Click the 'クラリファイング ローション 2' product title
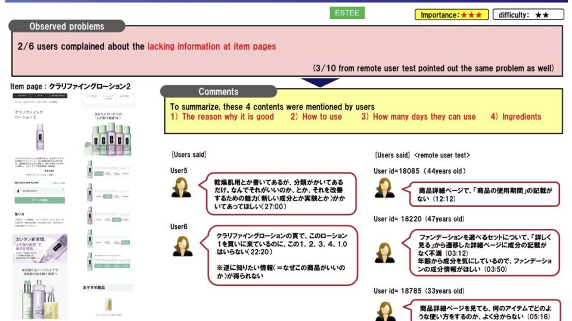 point(29,115)
